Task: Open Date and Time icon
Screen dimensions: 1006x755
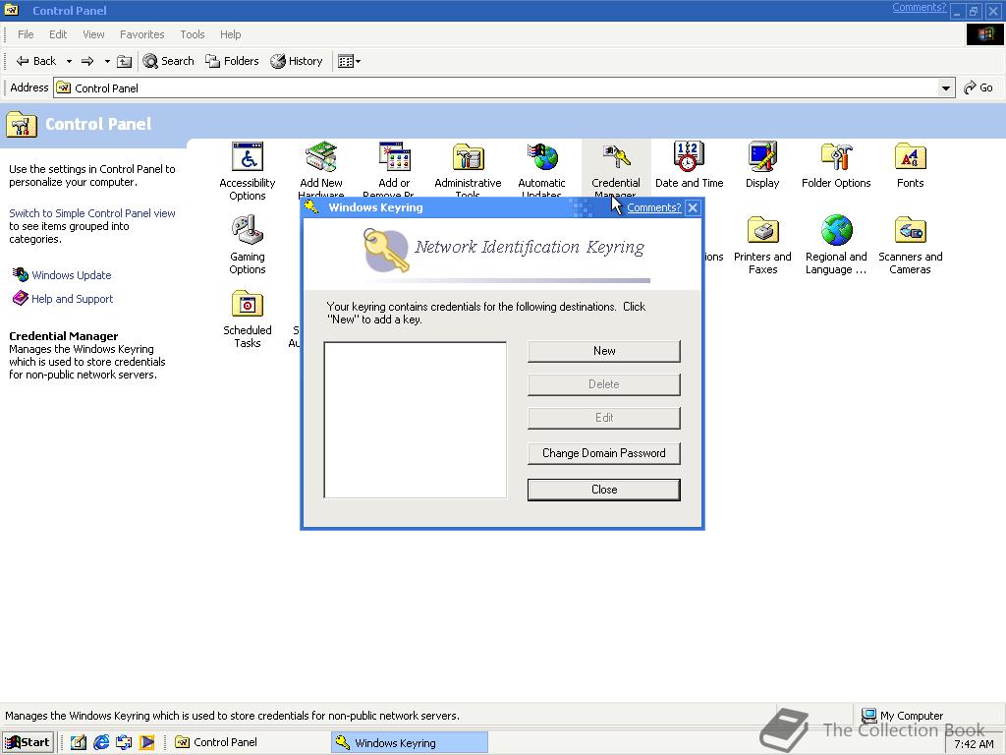Action: click(689, 157)
